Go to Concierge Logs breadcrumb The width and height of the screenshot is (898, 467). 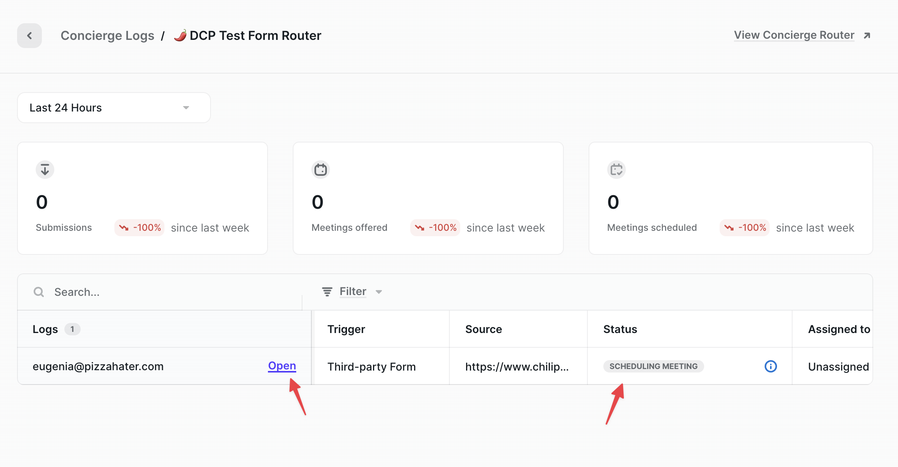[x=107, y=36]
